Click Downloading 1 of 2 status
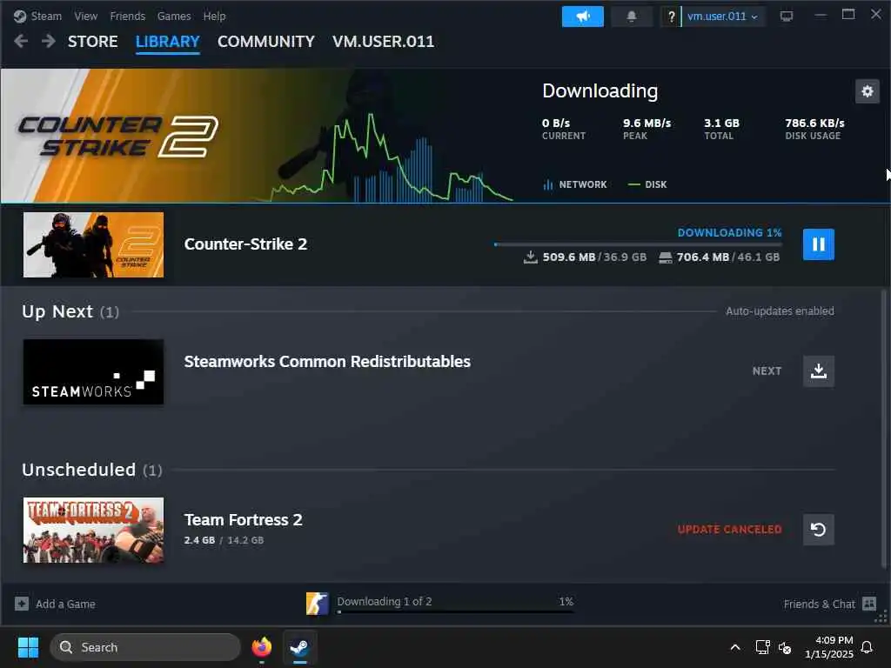This screenshot has width=891, height=668. 384,602
